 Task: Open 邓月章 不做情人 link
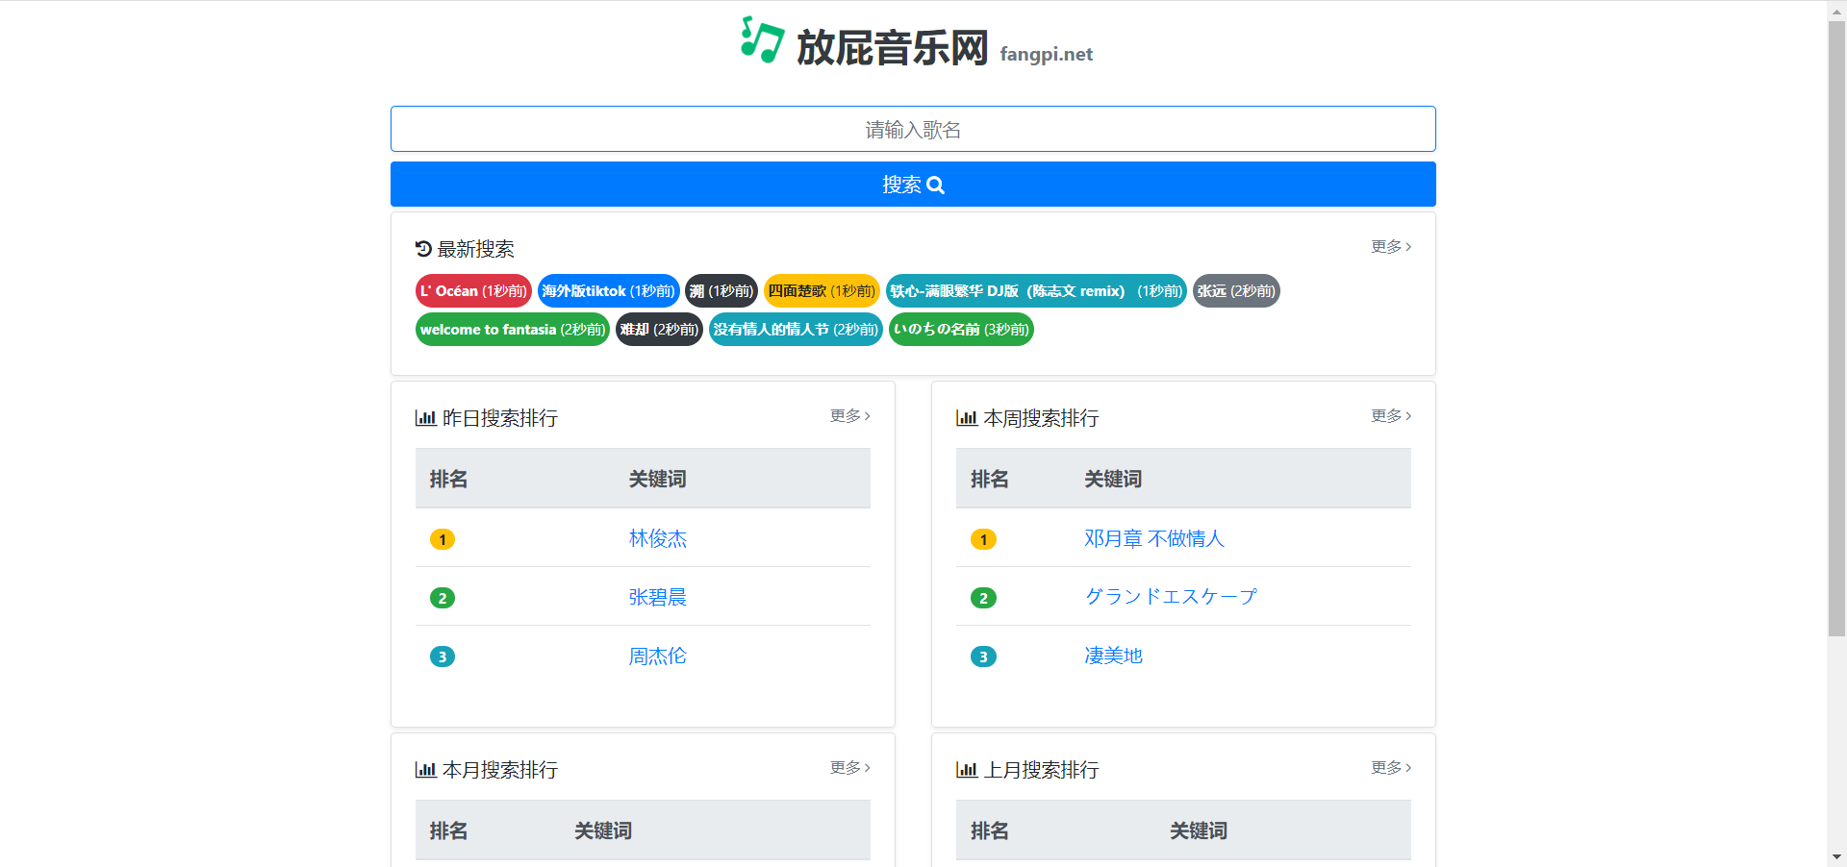(1153, 539)
